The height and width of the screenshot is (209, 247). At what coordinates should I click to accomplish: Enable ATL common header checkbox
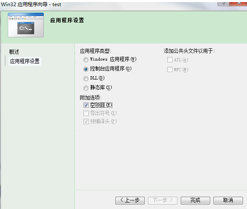coord(170,60)
